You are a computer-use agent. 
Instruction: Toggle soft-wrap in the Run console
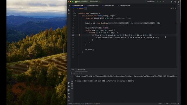(x=72, y=81)
